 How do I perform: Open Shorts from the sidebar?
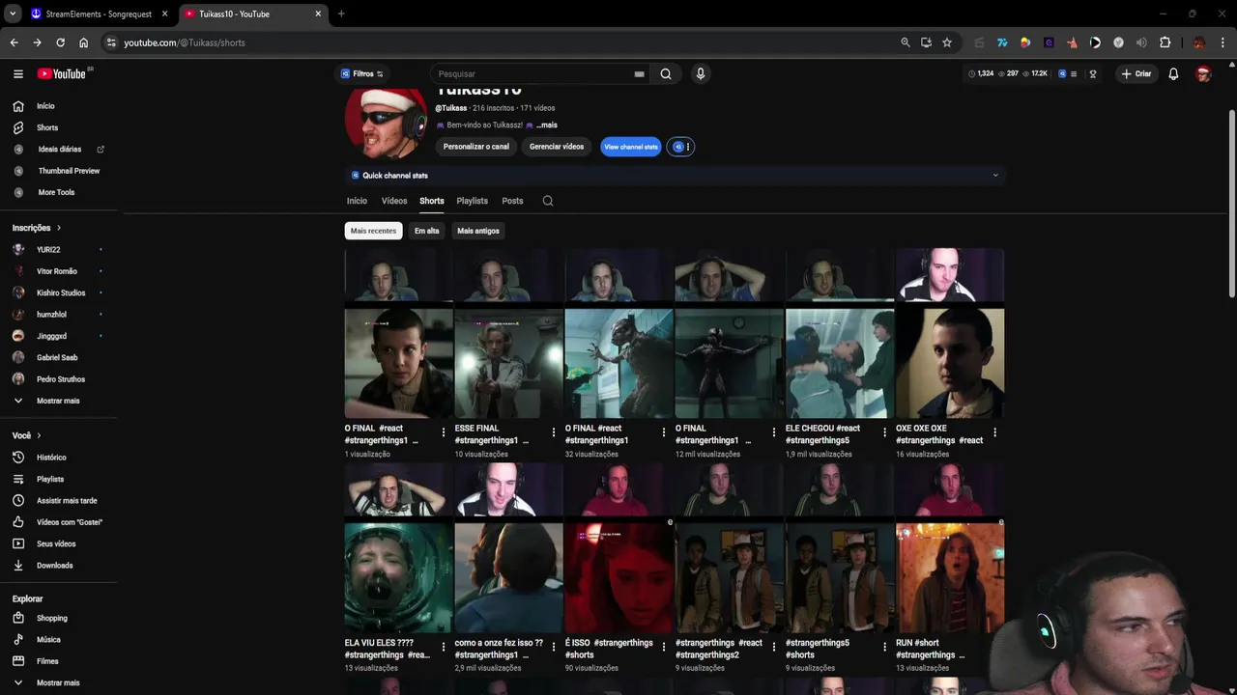click(x=47, y=127)
